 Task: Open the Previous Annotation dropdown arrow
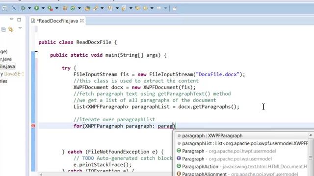(x=131, y=8)
